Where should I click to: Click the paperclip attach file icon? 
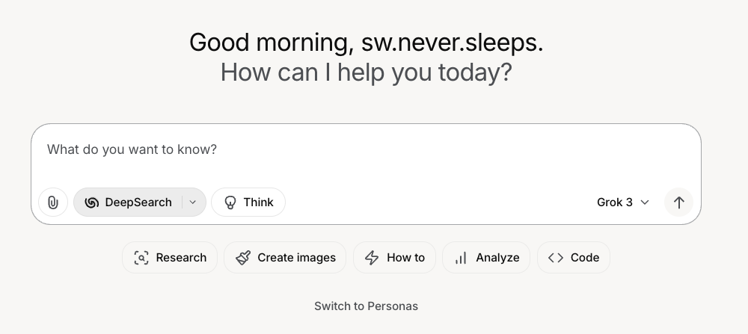53,202
